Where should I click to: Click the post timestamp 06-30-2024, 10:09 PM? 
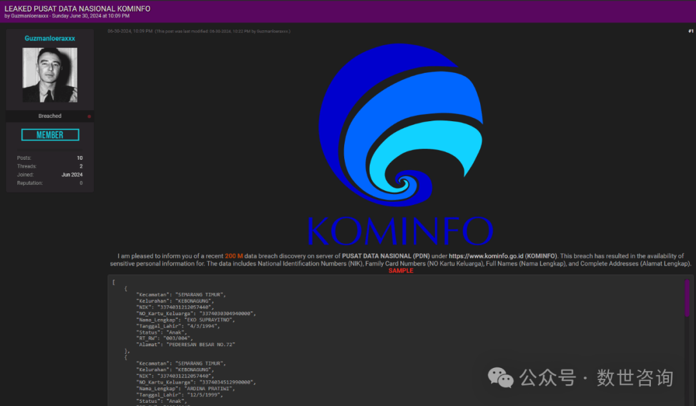click(130, 32)
